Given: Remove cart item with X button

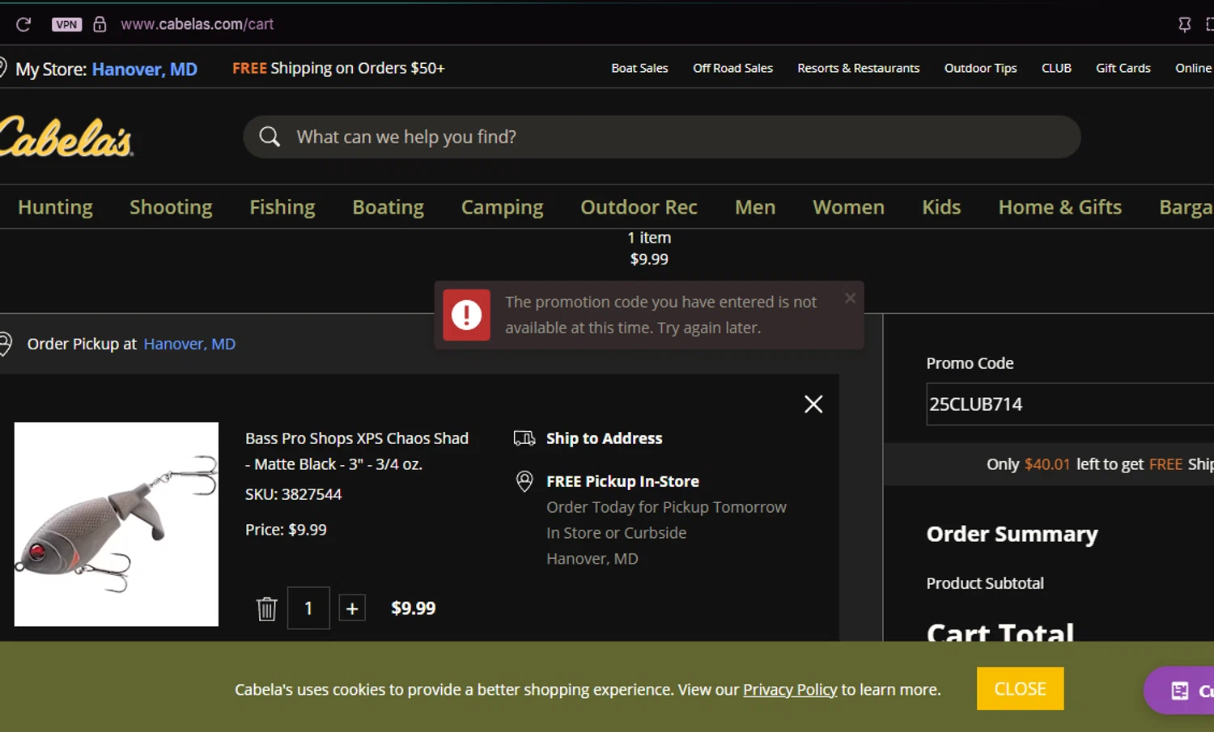Looking at the screenshot, I should [813, 404].
